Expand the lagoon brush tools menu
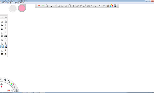The width and height of the screenshot is (154, 93). click(9, 81)
